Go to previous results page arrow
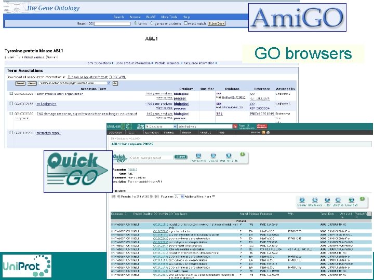374x280 pixels. point(118,197)
